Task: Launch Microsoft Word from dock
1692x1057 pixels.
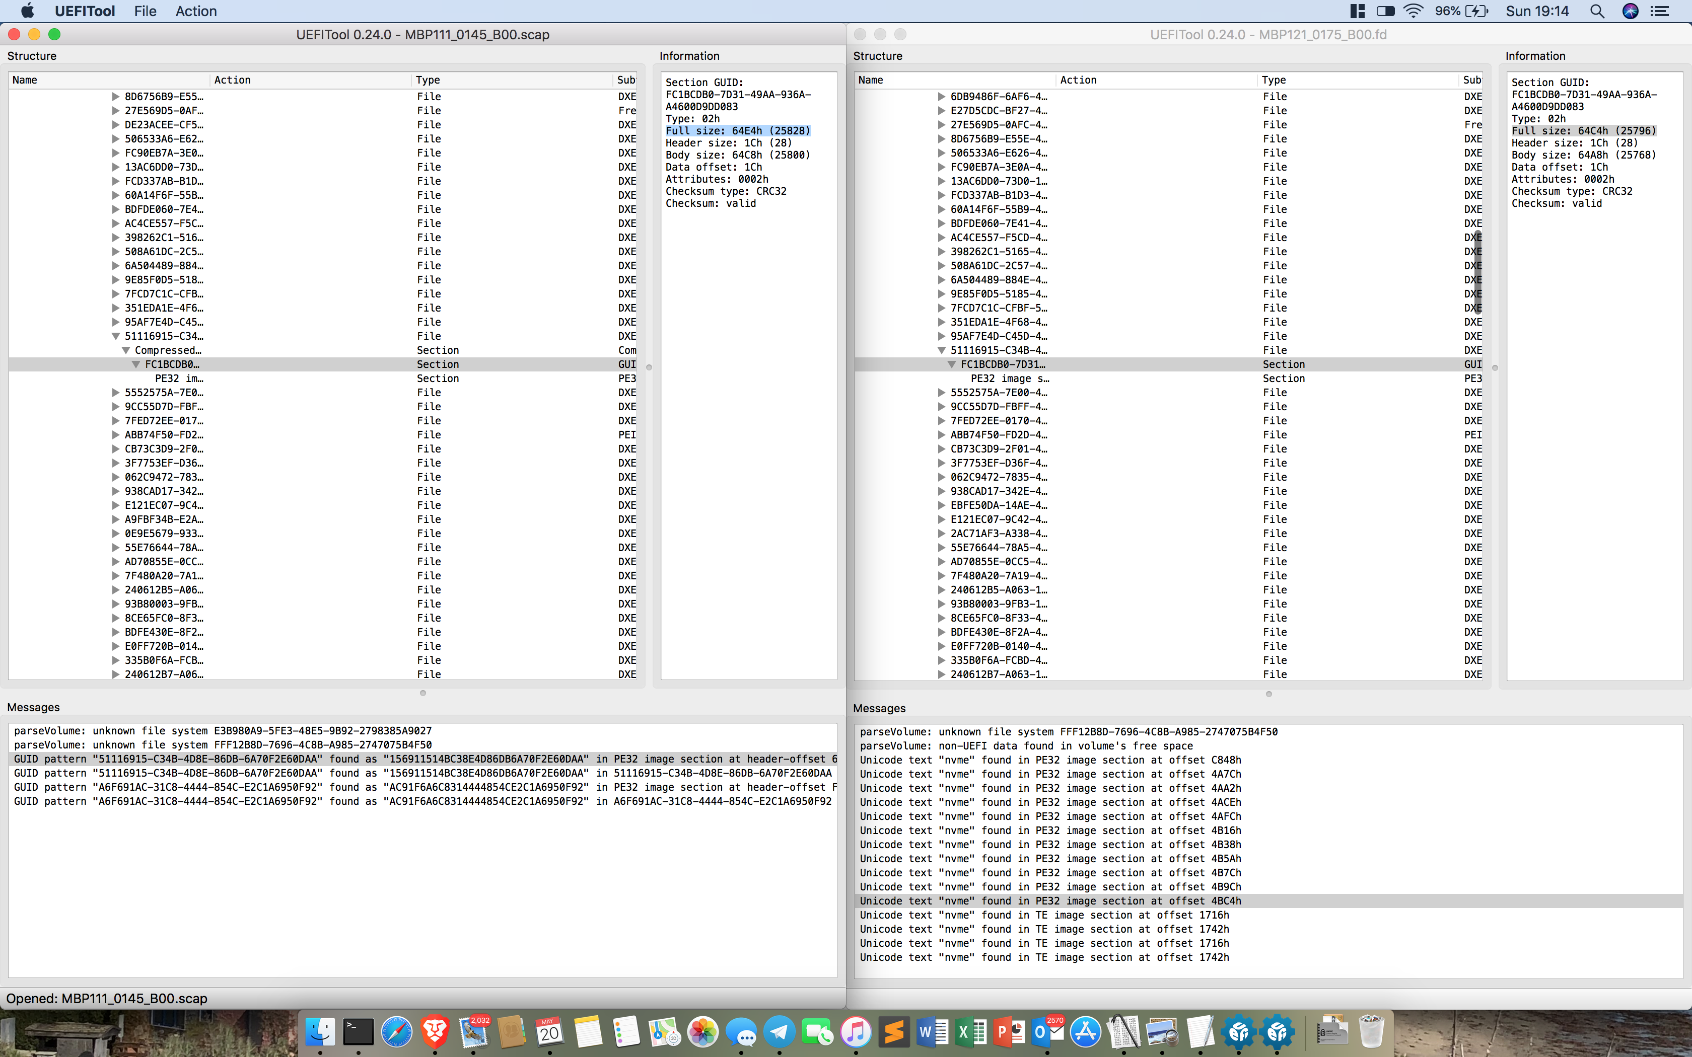Action: point(932,1032)
